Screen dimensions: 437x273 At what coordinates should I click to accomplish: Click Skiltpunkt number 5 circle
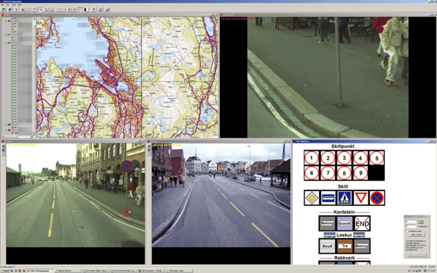coord(376,158)
